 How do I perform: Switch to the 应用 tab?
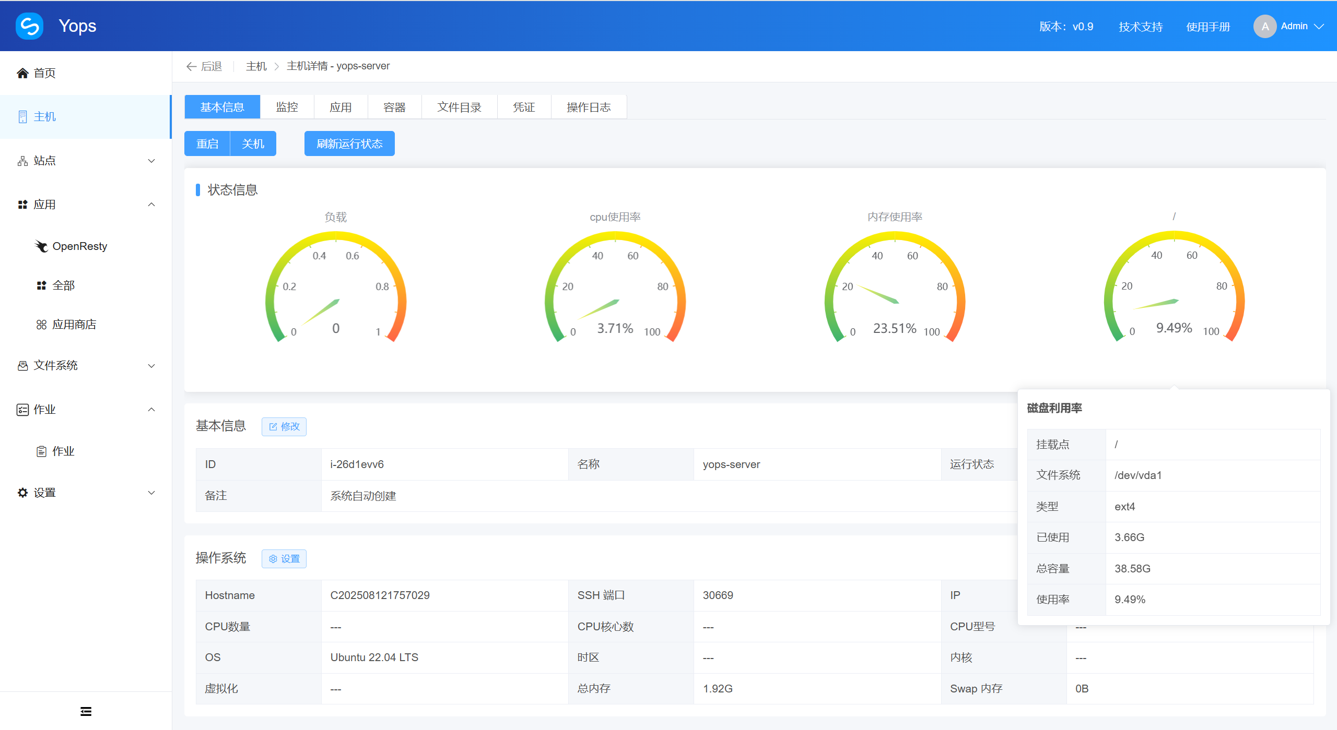[341, 107]
